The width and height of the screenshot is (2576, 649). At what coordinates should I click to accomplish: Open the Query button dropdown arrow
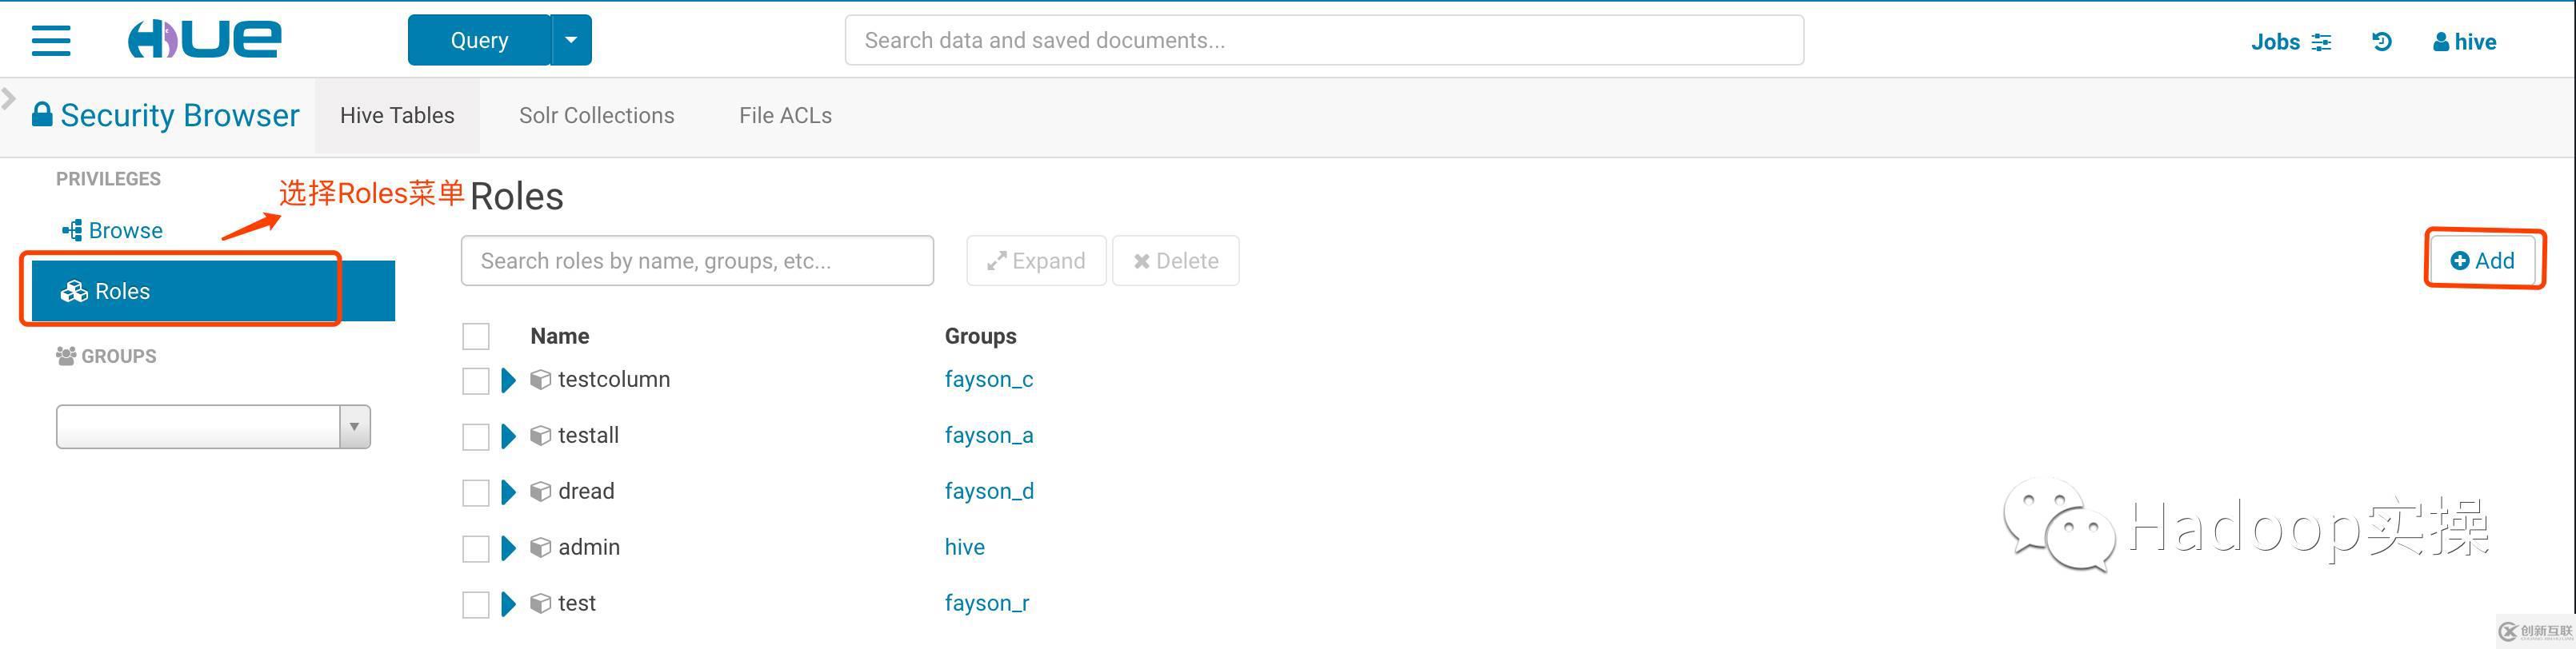[x=571, y=41]
